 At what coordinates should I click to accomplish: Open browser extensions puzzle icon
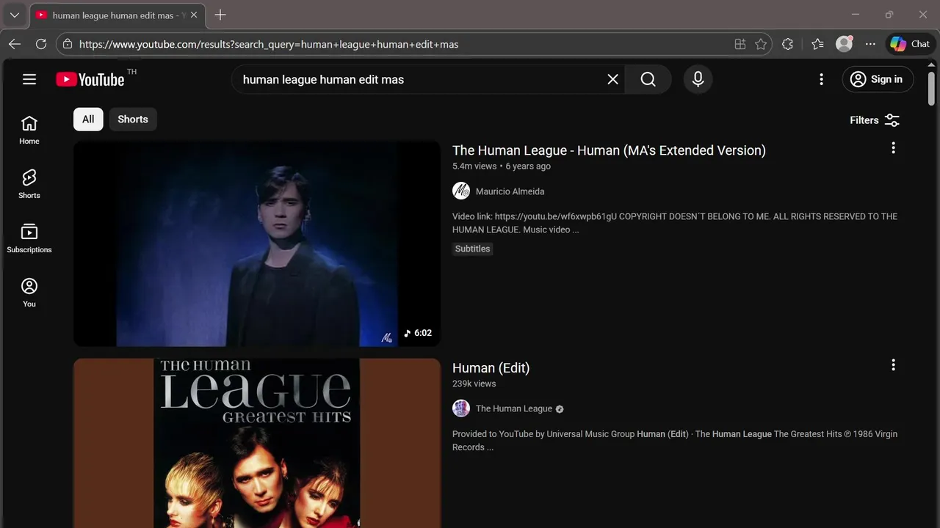click(x=788, y=44)
